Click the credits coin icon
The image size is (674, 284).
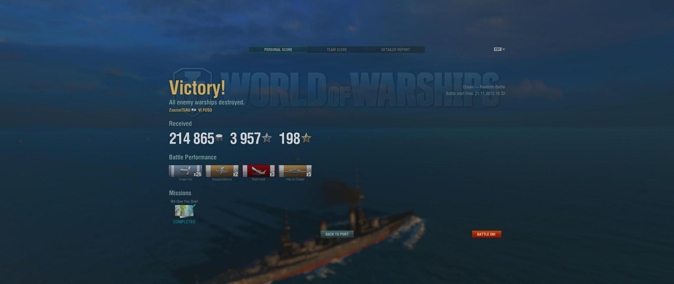219,138
